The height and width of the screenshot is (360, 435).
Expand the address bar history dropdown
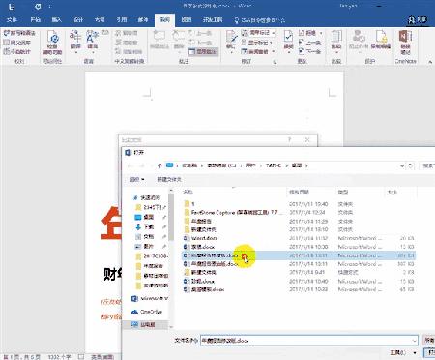pyautogui.click(x=402, y=165)
